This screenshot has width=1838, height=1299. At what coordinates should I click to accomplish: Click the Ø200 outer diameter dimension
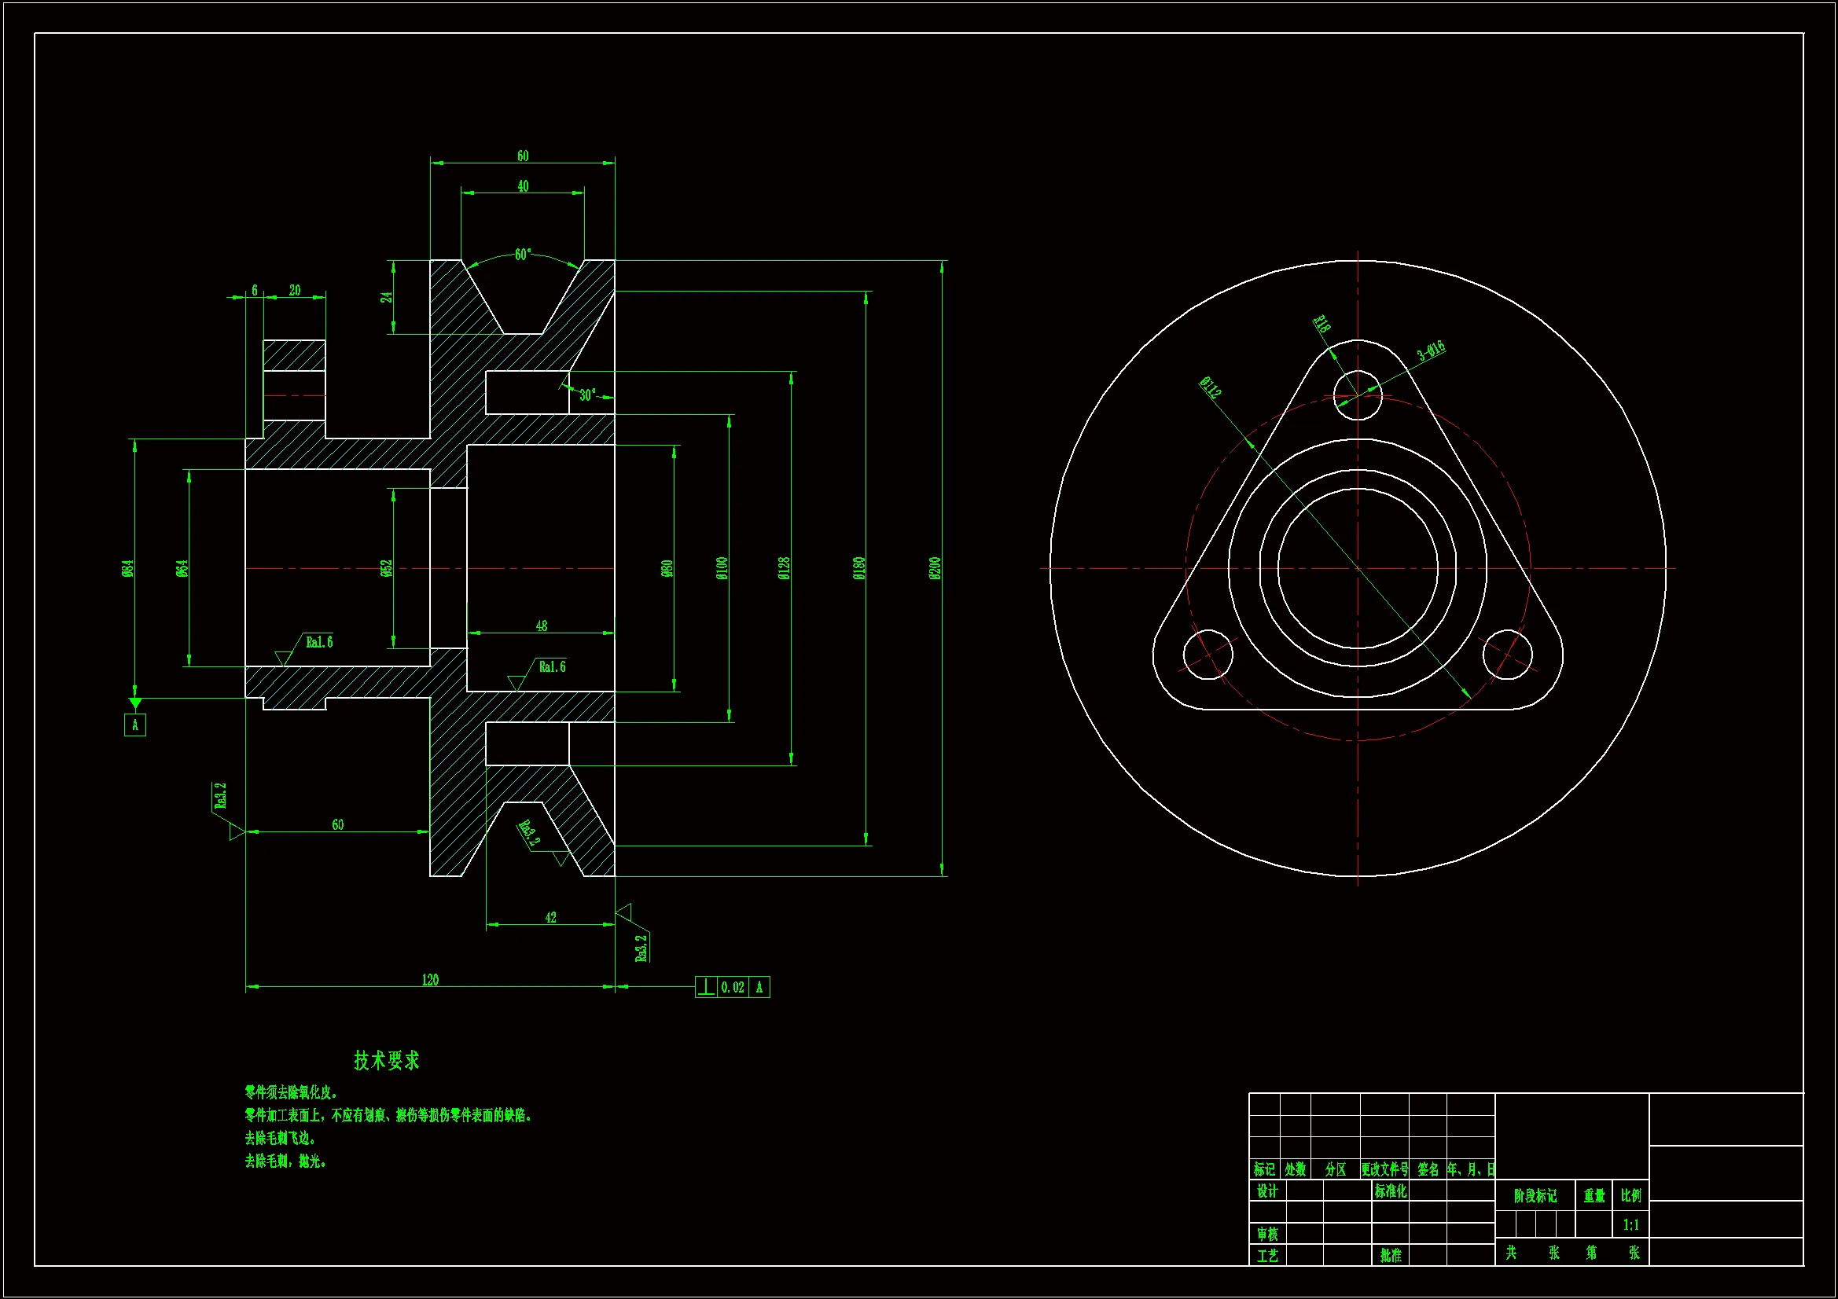coord(935,568)
